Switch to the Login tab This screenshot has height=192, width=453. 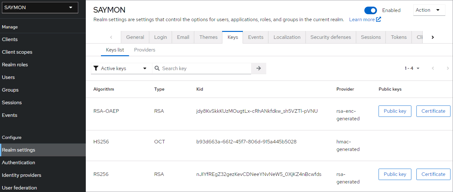click(x=160, y=37)
